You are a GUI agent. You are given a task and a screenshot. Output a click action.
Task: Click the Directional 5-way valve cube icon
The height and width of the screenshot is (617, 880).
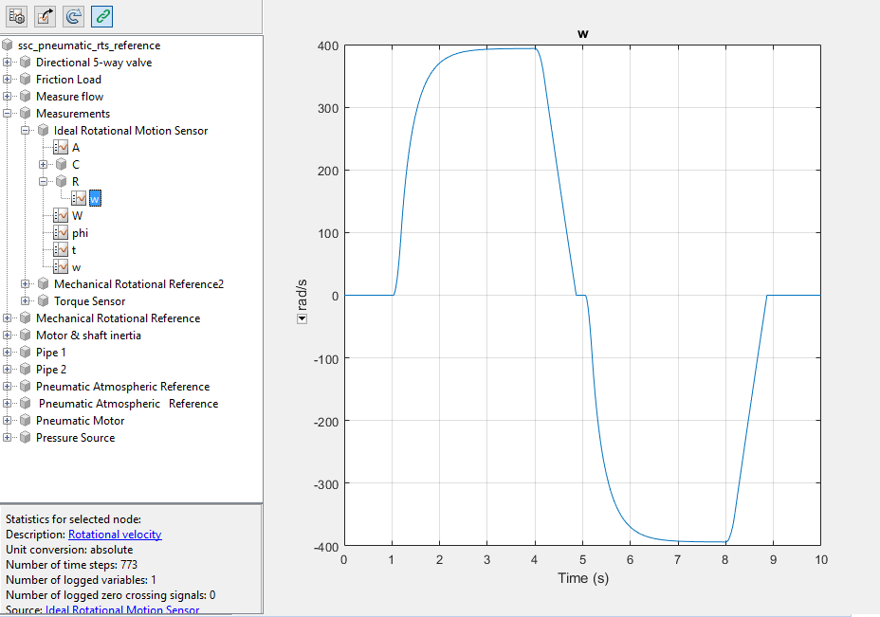point(26,63)
